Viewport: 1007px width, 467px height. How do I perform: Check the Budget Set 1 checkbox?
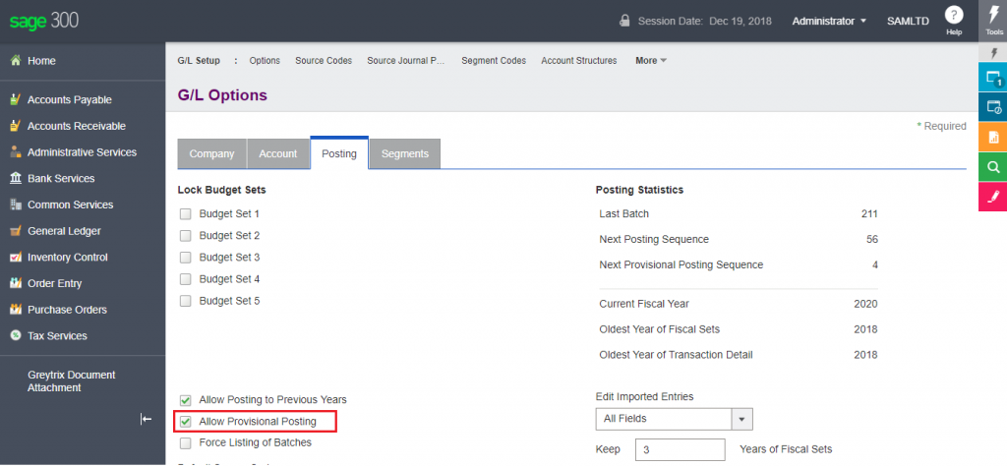coord(185,213)
